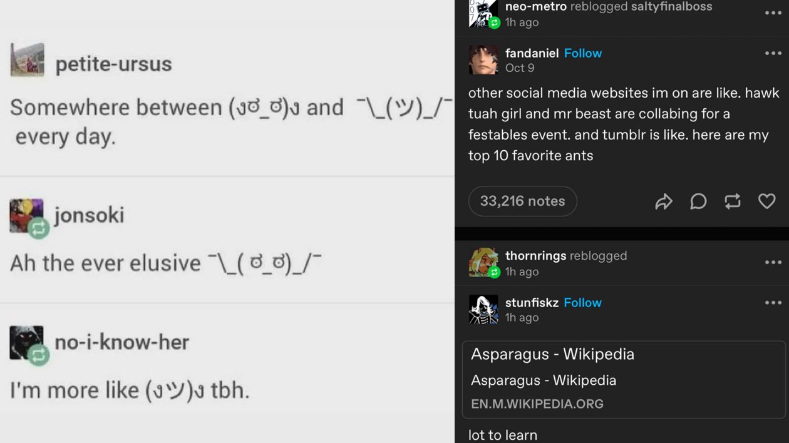
Task: Open petite-ursus avatar
Action: (28, 60)
